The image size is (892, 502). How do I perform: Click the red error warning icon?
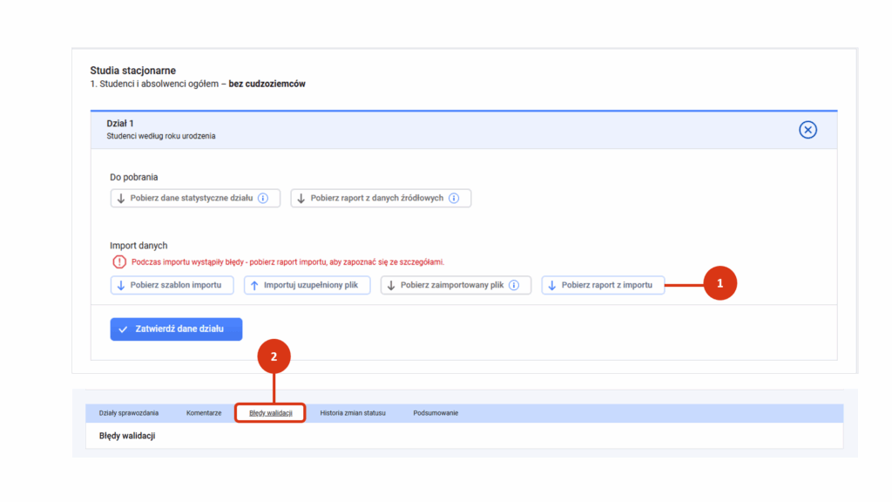click(118, 261)
